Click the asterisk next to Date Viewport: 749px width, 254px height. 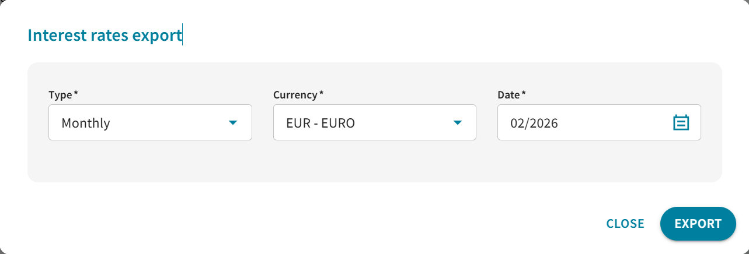[524, 94]
